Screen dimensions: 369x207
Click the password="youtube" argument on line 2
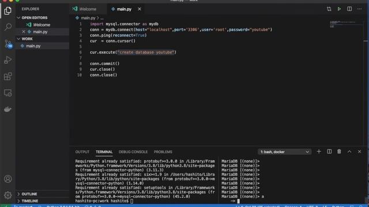(250, 30)
